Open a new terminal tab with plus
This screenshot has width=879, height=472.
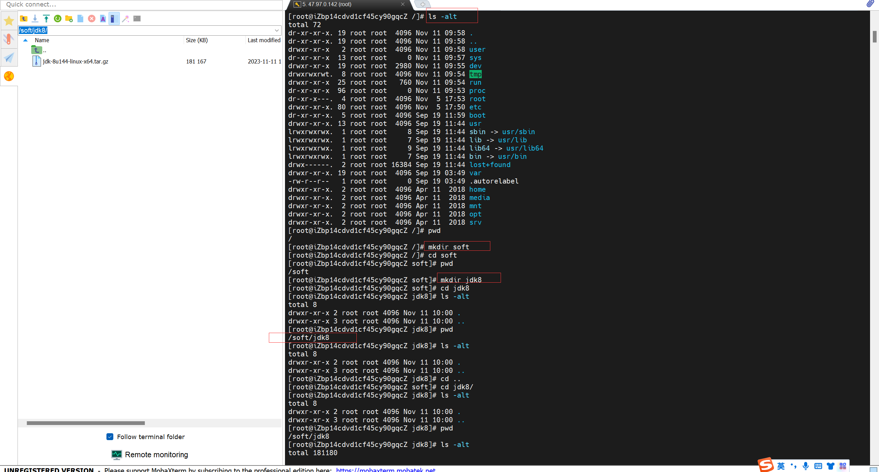pyautogui.click(x=423, y=4)
